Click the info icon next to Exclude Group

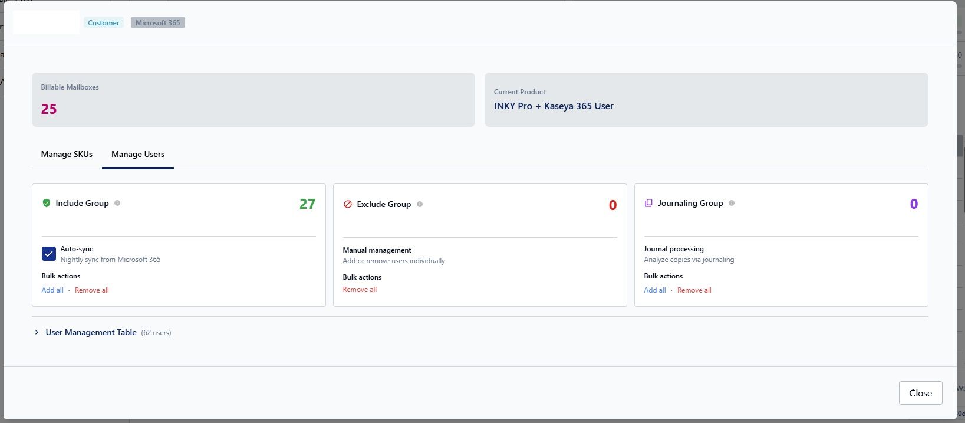(x=420, y=204)
